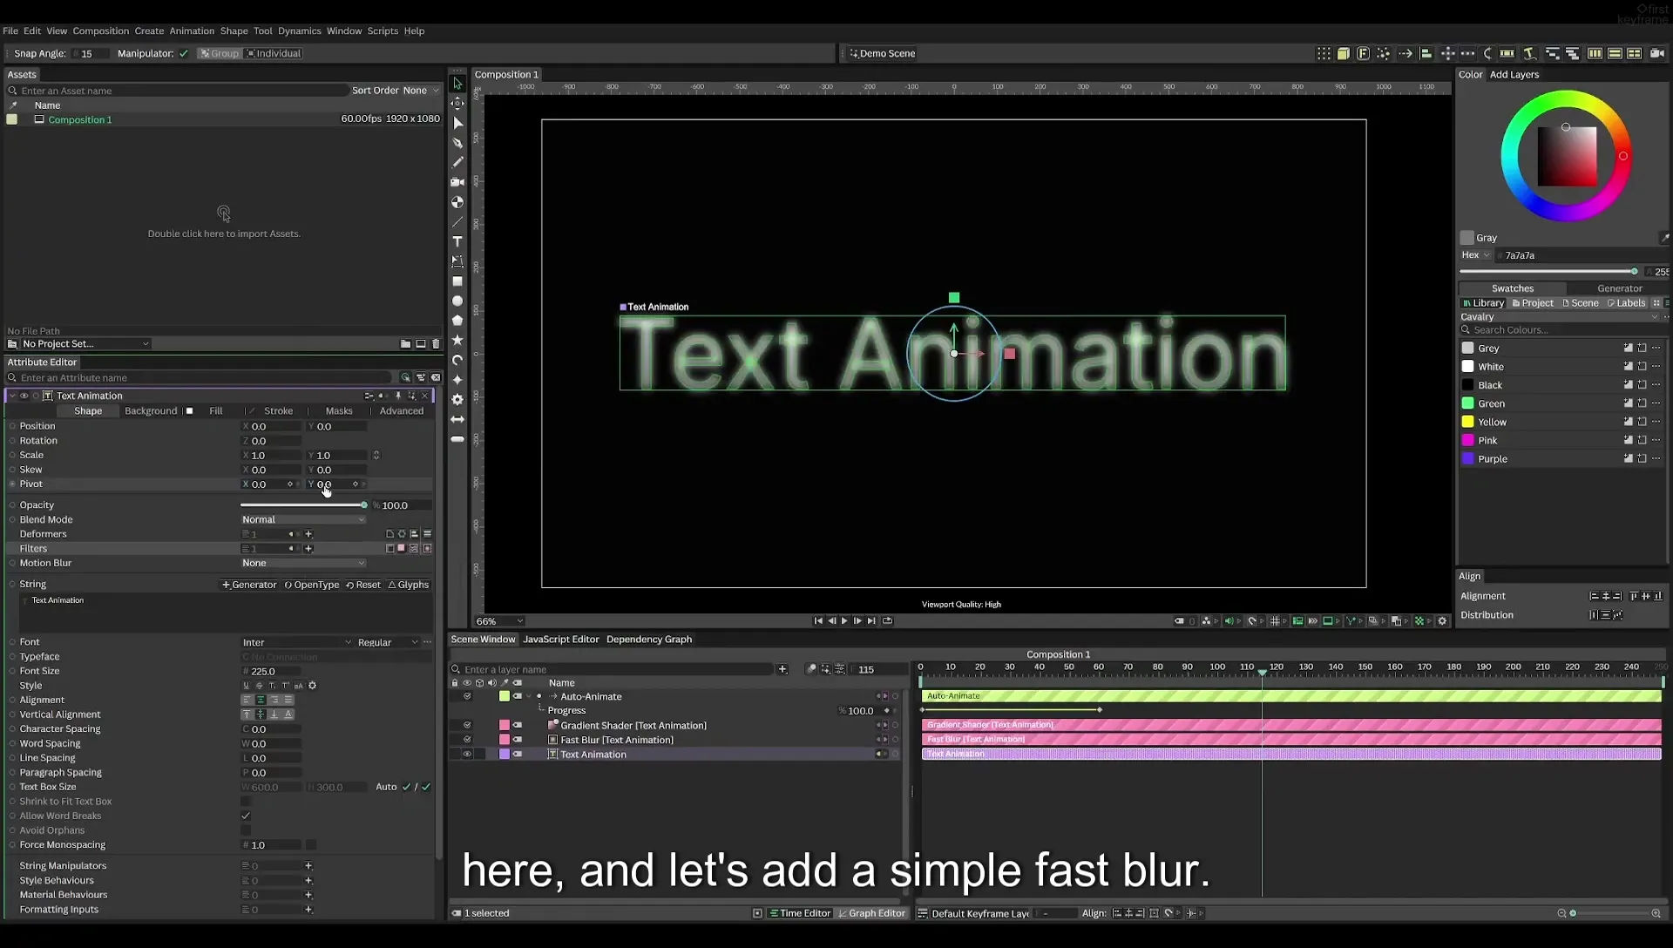Open Font Inter dropdown
This screenshot has height=948, width=1673.
[x=296, y=642]
